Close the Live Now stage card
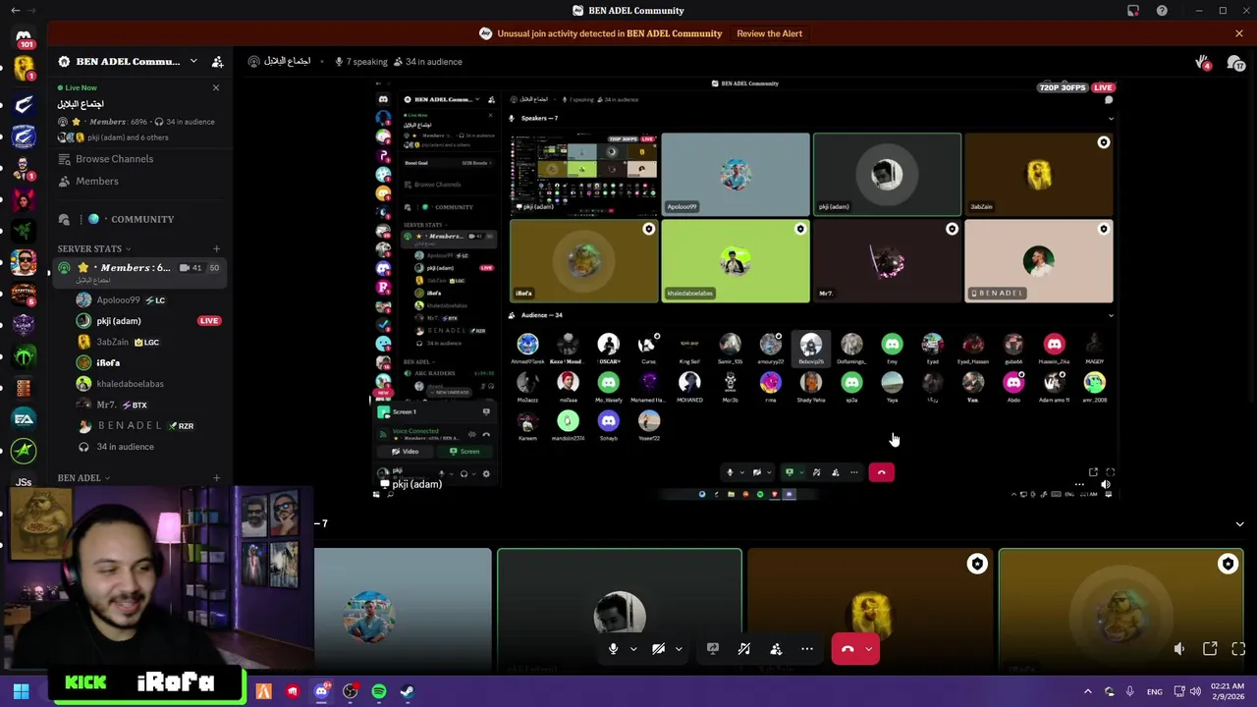The width and height of the screenshot is (1257, 707). coord(216,87)
